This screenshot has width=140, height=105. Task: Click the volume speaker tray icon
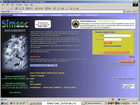[106, 103]
